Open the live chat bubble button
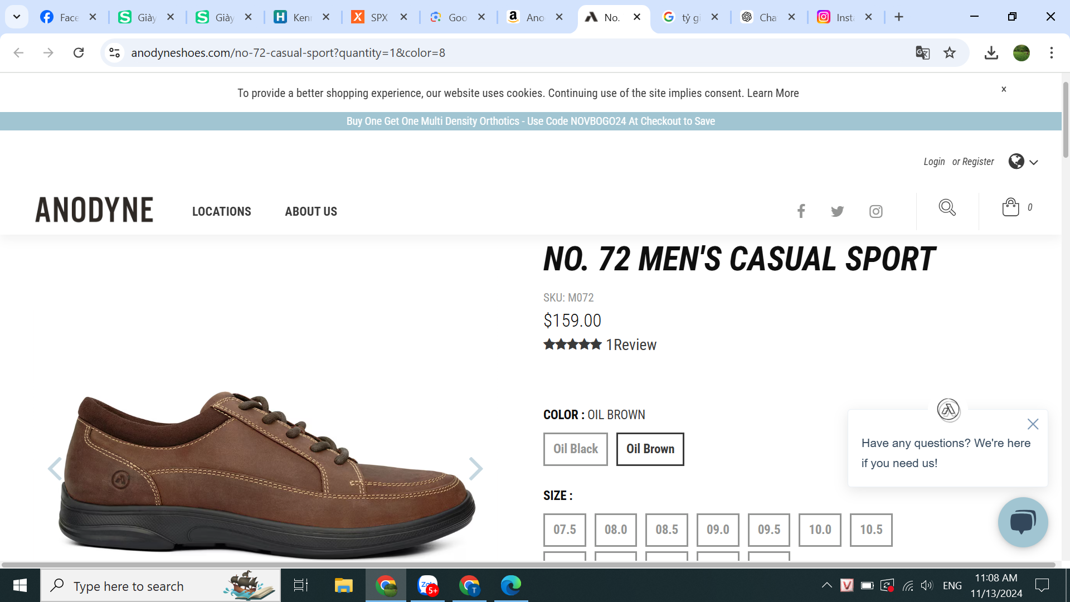This screenshot has width=1070, height=602. point(1023,522)
